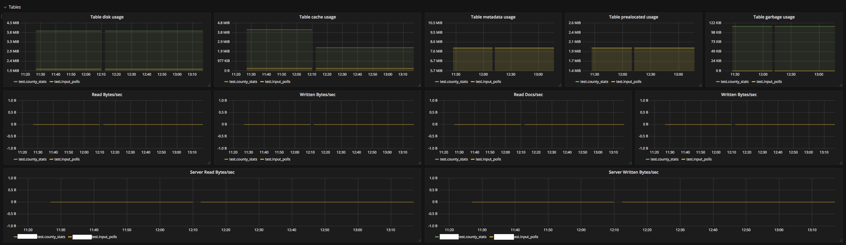846x245 pixels.
Task: Click the resize handle of Read Bytes/sec panel
Action: tap(209, 163)
